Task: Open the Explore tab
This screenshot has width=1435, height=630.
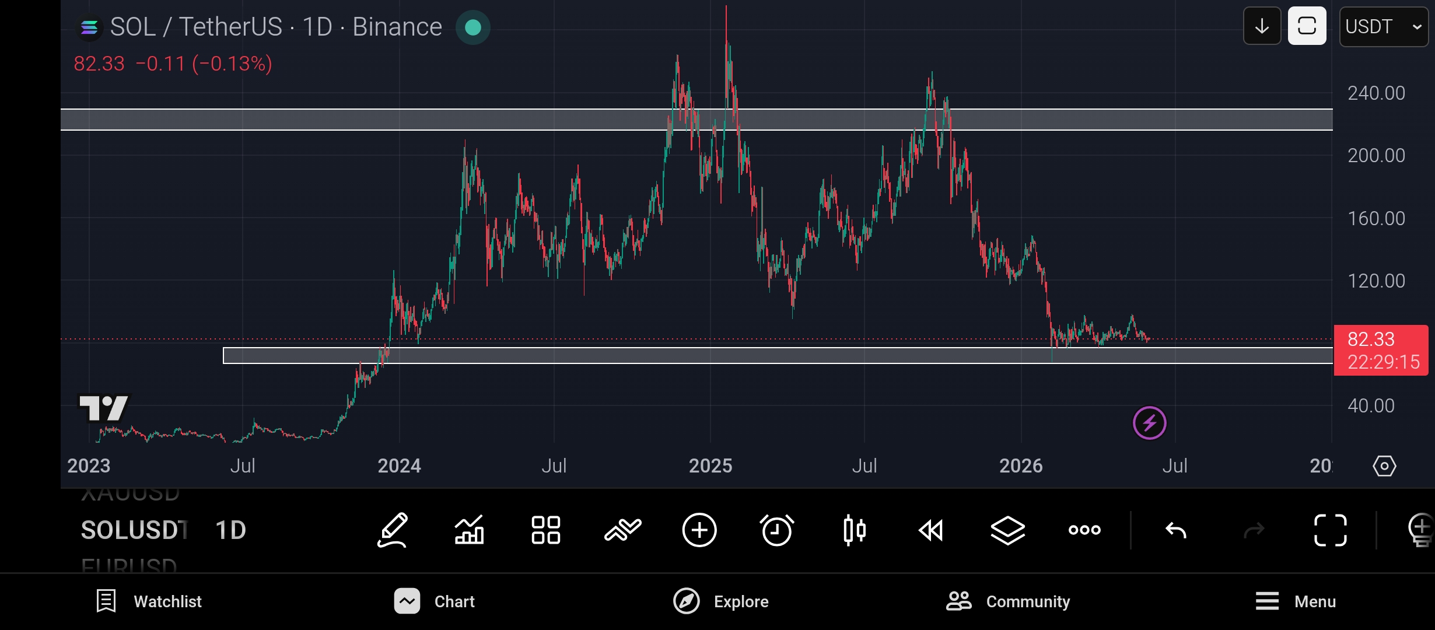Action: click(721, 601)
